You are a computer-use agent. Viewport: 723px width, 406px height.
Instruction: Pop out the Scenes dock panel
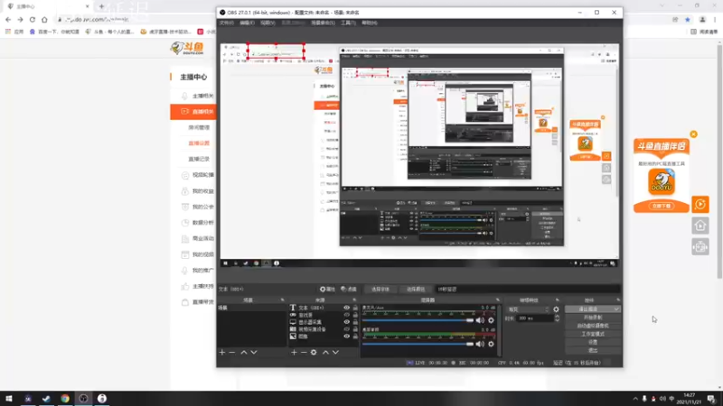click(x=282, y=300)
